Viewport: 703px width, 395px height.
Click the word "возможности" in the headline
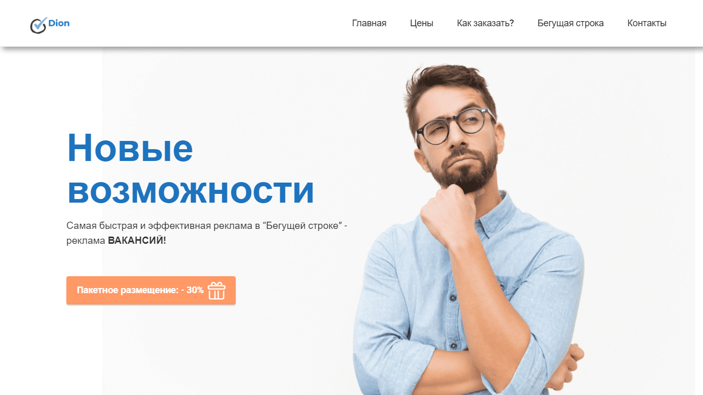pos(191,190)
